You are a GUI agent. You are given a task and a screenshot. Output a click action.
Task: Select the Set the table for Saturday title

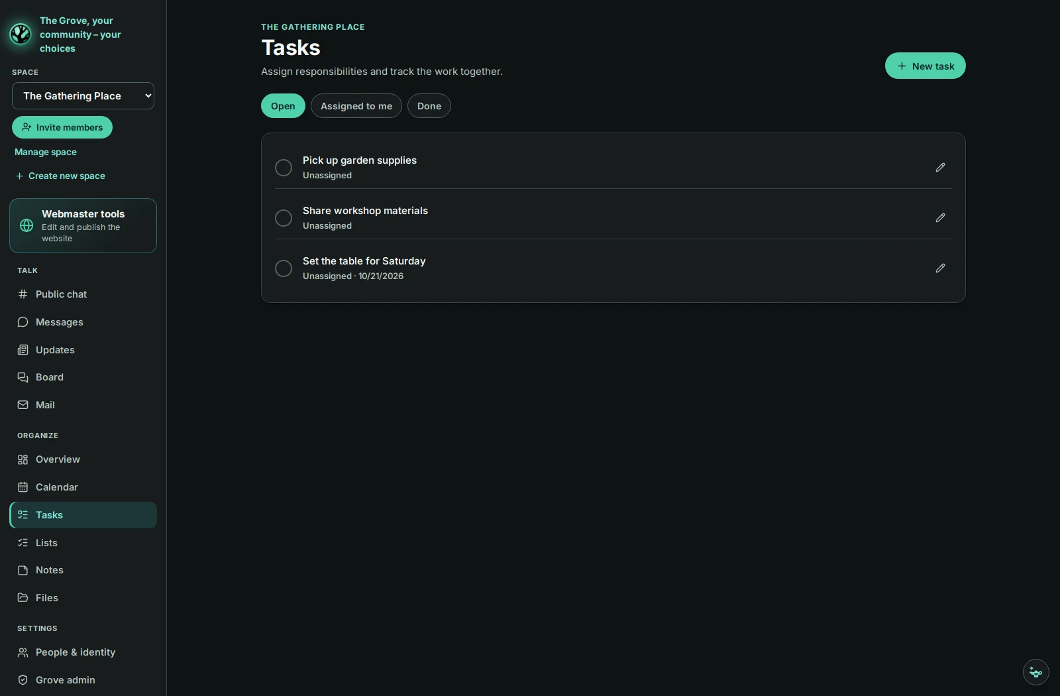coord(364,261)
